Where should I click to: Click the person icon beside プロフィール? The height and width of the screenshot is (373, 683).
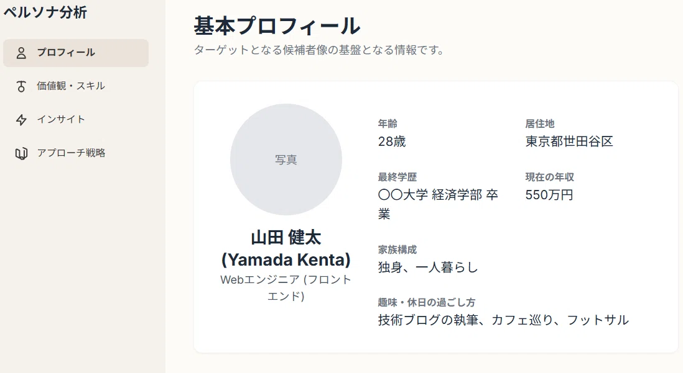tap(21, 53)
